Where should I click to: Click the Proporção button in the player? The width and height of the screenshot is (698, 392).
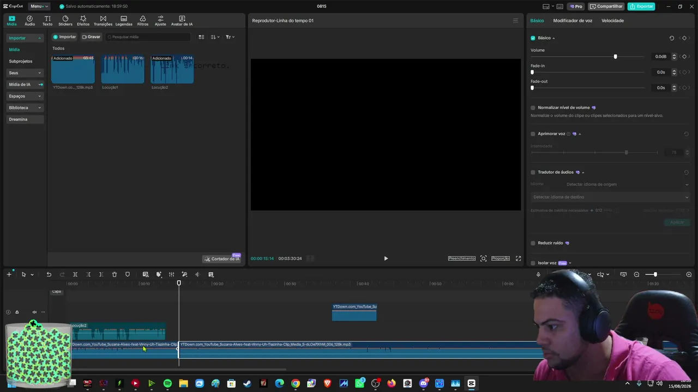coord(501,259)
